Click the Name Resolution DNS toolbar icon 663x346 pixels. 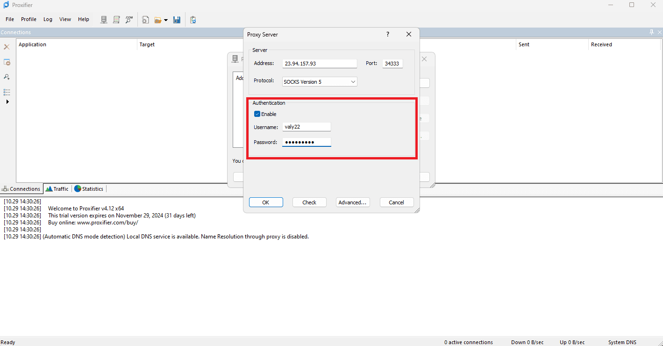[129, 19]
